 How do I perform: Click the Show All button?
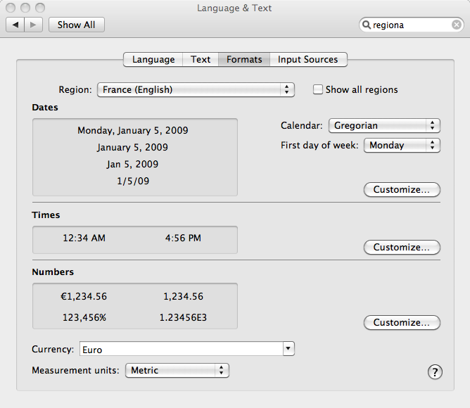[x=77, y=25]
